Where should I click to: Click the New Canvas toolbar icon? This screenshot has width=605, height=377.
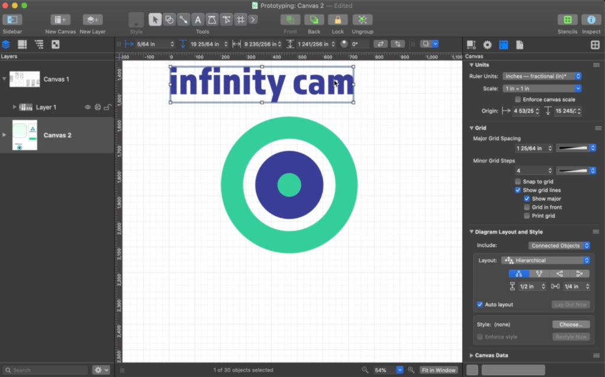(60, 19)
